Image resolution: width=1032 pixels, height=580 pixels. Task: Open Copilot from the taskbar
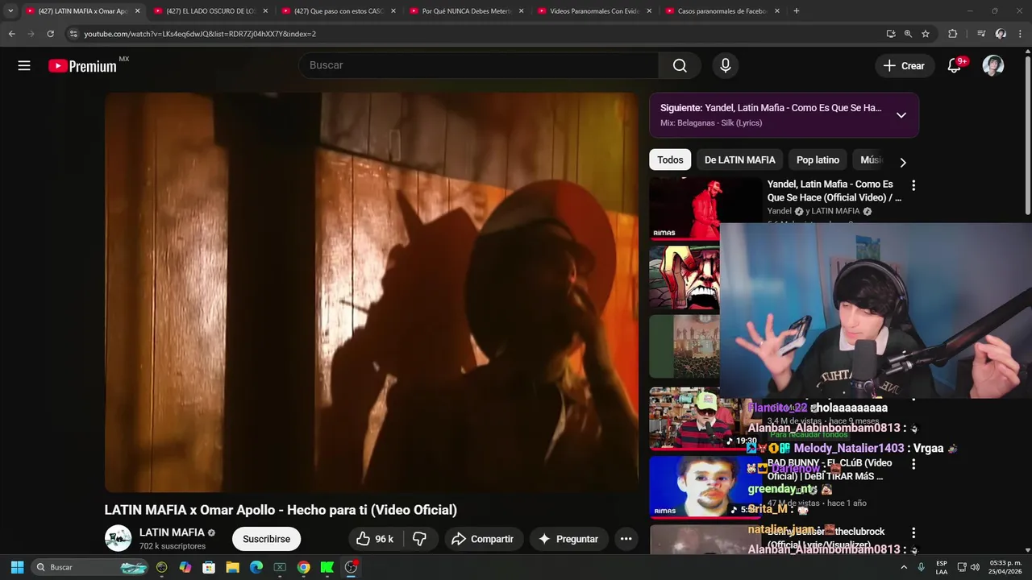click(185, 567)
